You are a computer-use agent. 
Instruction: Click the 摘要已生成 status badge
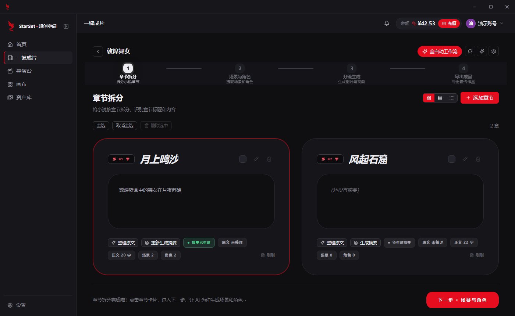(199, 243)
